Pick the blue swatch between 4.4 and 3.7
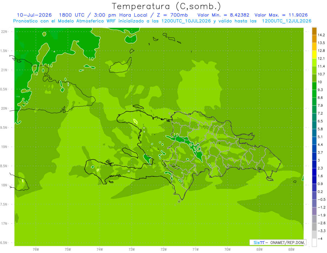This screenshot has width=327, height=253. (x=314, y=148)
